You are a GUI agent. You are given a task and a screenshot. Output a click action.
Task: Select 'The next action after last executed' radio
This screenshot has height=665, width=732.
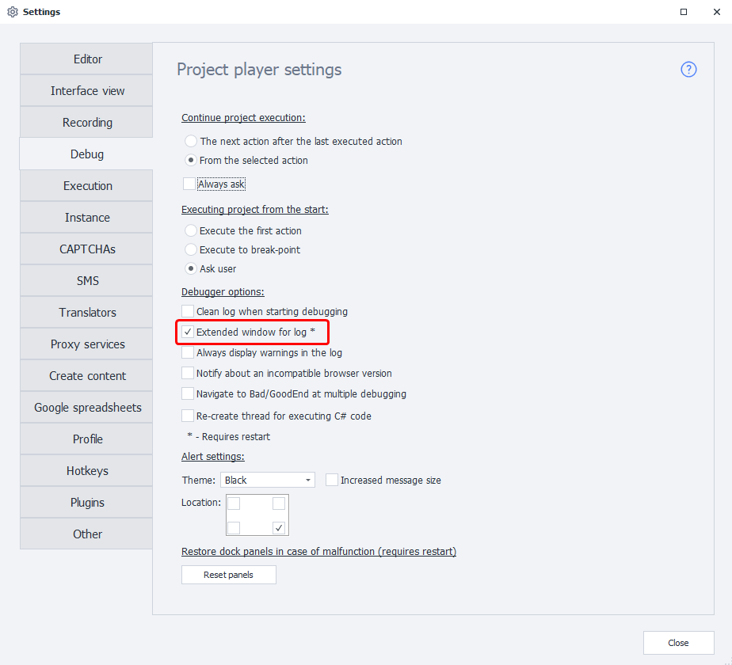coord(191,142)
